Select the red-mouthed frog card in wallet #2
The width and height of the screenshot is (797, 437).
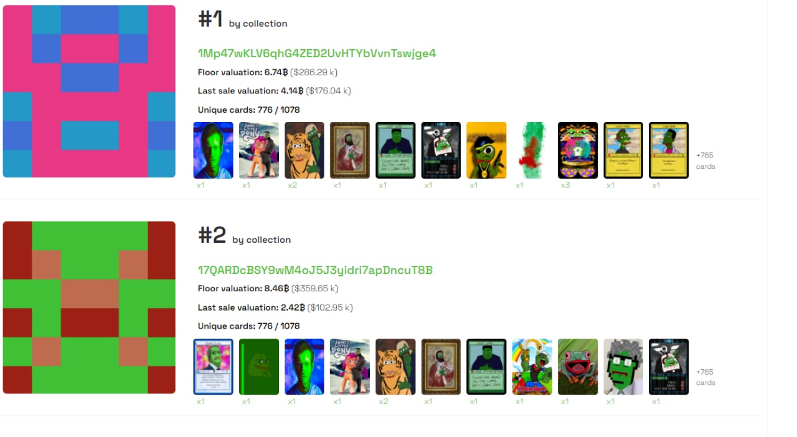tap(578, 367)
